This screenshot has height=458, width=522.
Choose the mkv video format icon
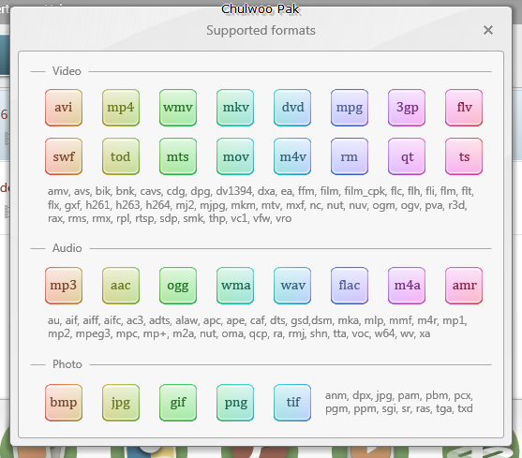point(235,108)
